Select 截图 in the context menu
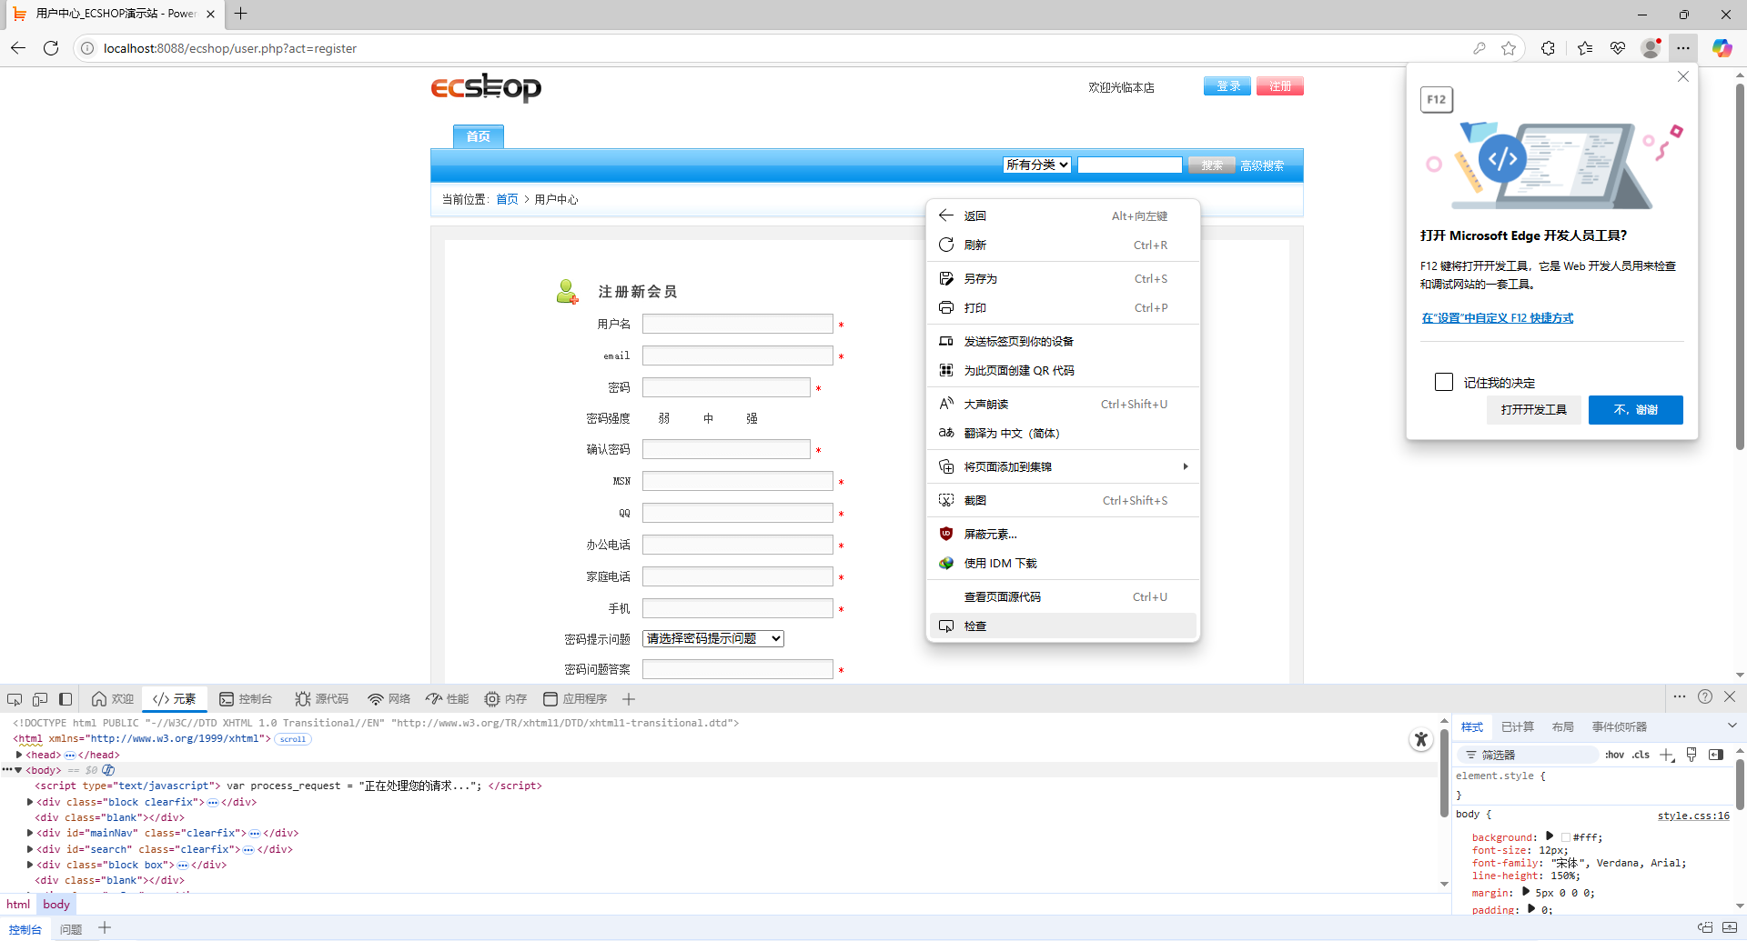 pyautogui.click(x=1063, y=500)
